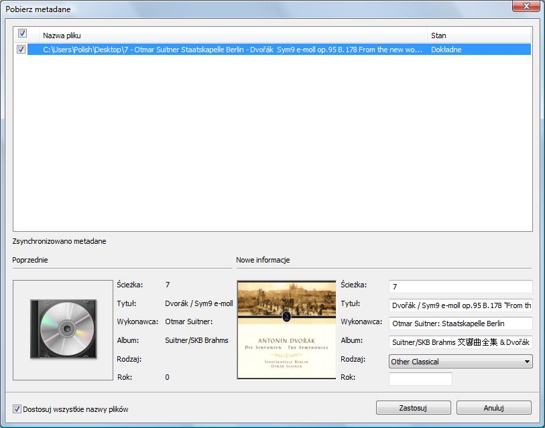
Task: Edit the new Tytuł input field
Action: coord(461,305)
